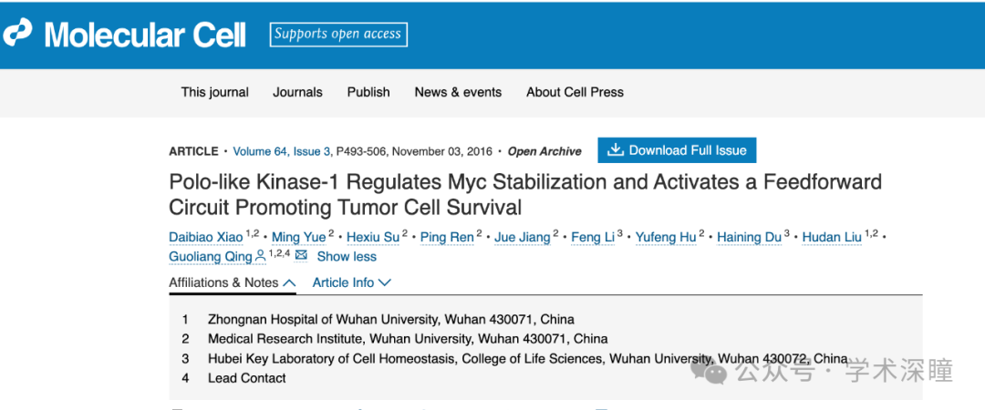Click the author name Daibiao Xiao
Image resolution: width=985 pixels, height=410 pixels.
point(205,237)
